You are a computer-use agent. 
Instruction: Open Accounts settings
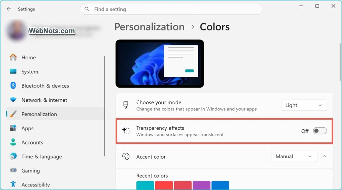(x=55, y=142)
